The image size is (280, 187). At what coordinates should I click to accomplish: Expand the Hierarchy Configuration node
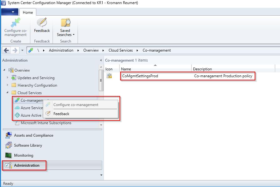pos(7,85)
